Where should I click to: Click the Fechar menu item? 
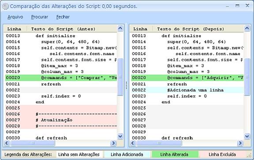click(x=63, y=17)
